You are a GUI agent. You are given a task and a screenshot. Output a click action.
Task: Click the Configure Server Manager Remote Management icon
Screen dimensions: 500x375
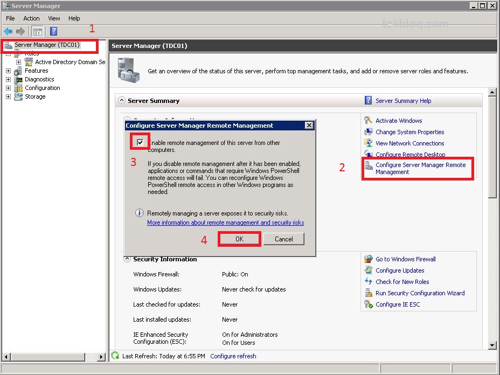(369, 165)
